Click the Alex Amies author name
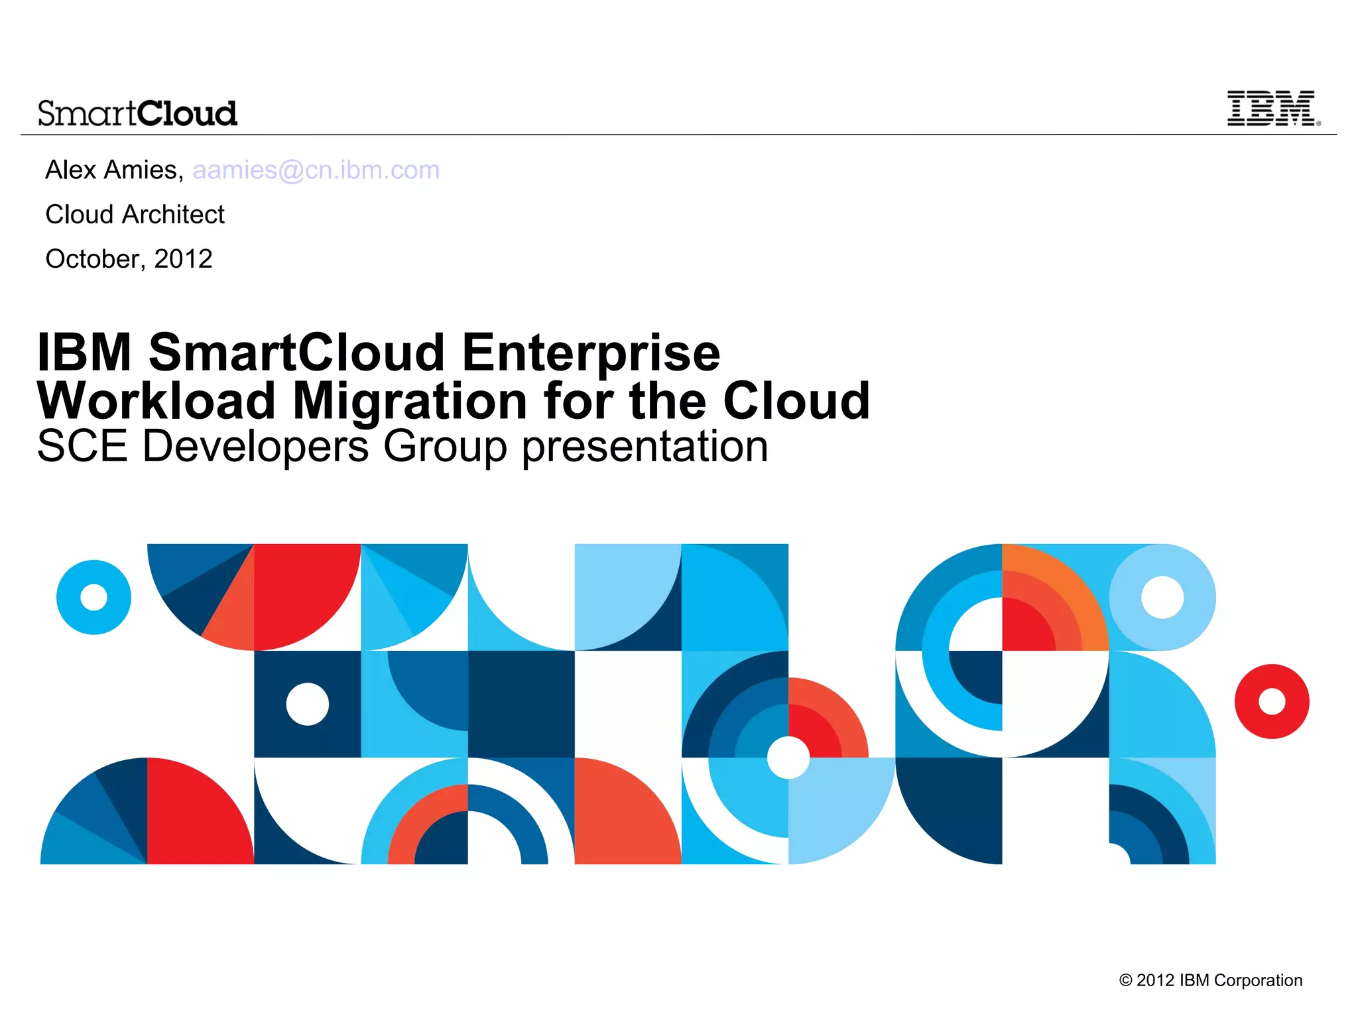This screenshot has width=1358, height=1018. pos(113,170)
